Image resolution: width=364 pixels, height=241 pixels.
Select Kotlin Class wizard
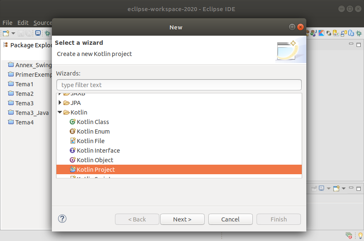point(179,122)
